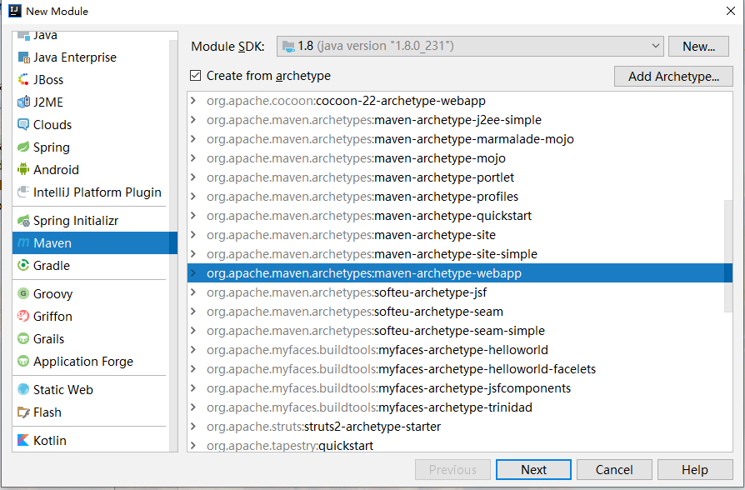The image size is (745, 490).
Task: Expand softeu-archetype-jsf node
Action: pyautogui.click(x=192, y=292)
